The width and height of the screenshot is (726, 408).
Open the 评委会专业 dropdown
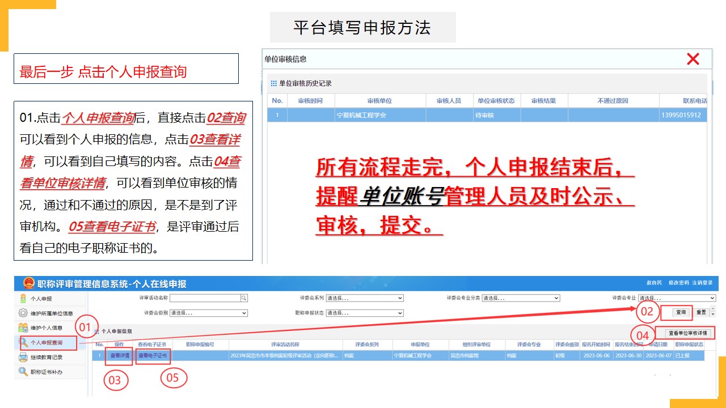pos(677,298)
